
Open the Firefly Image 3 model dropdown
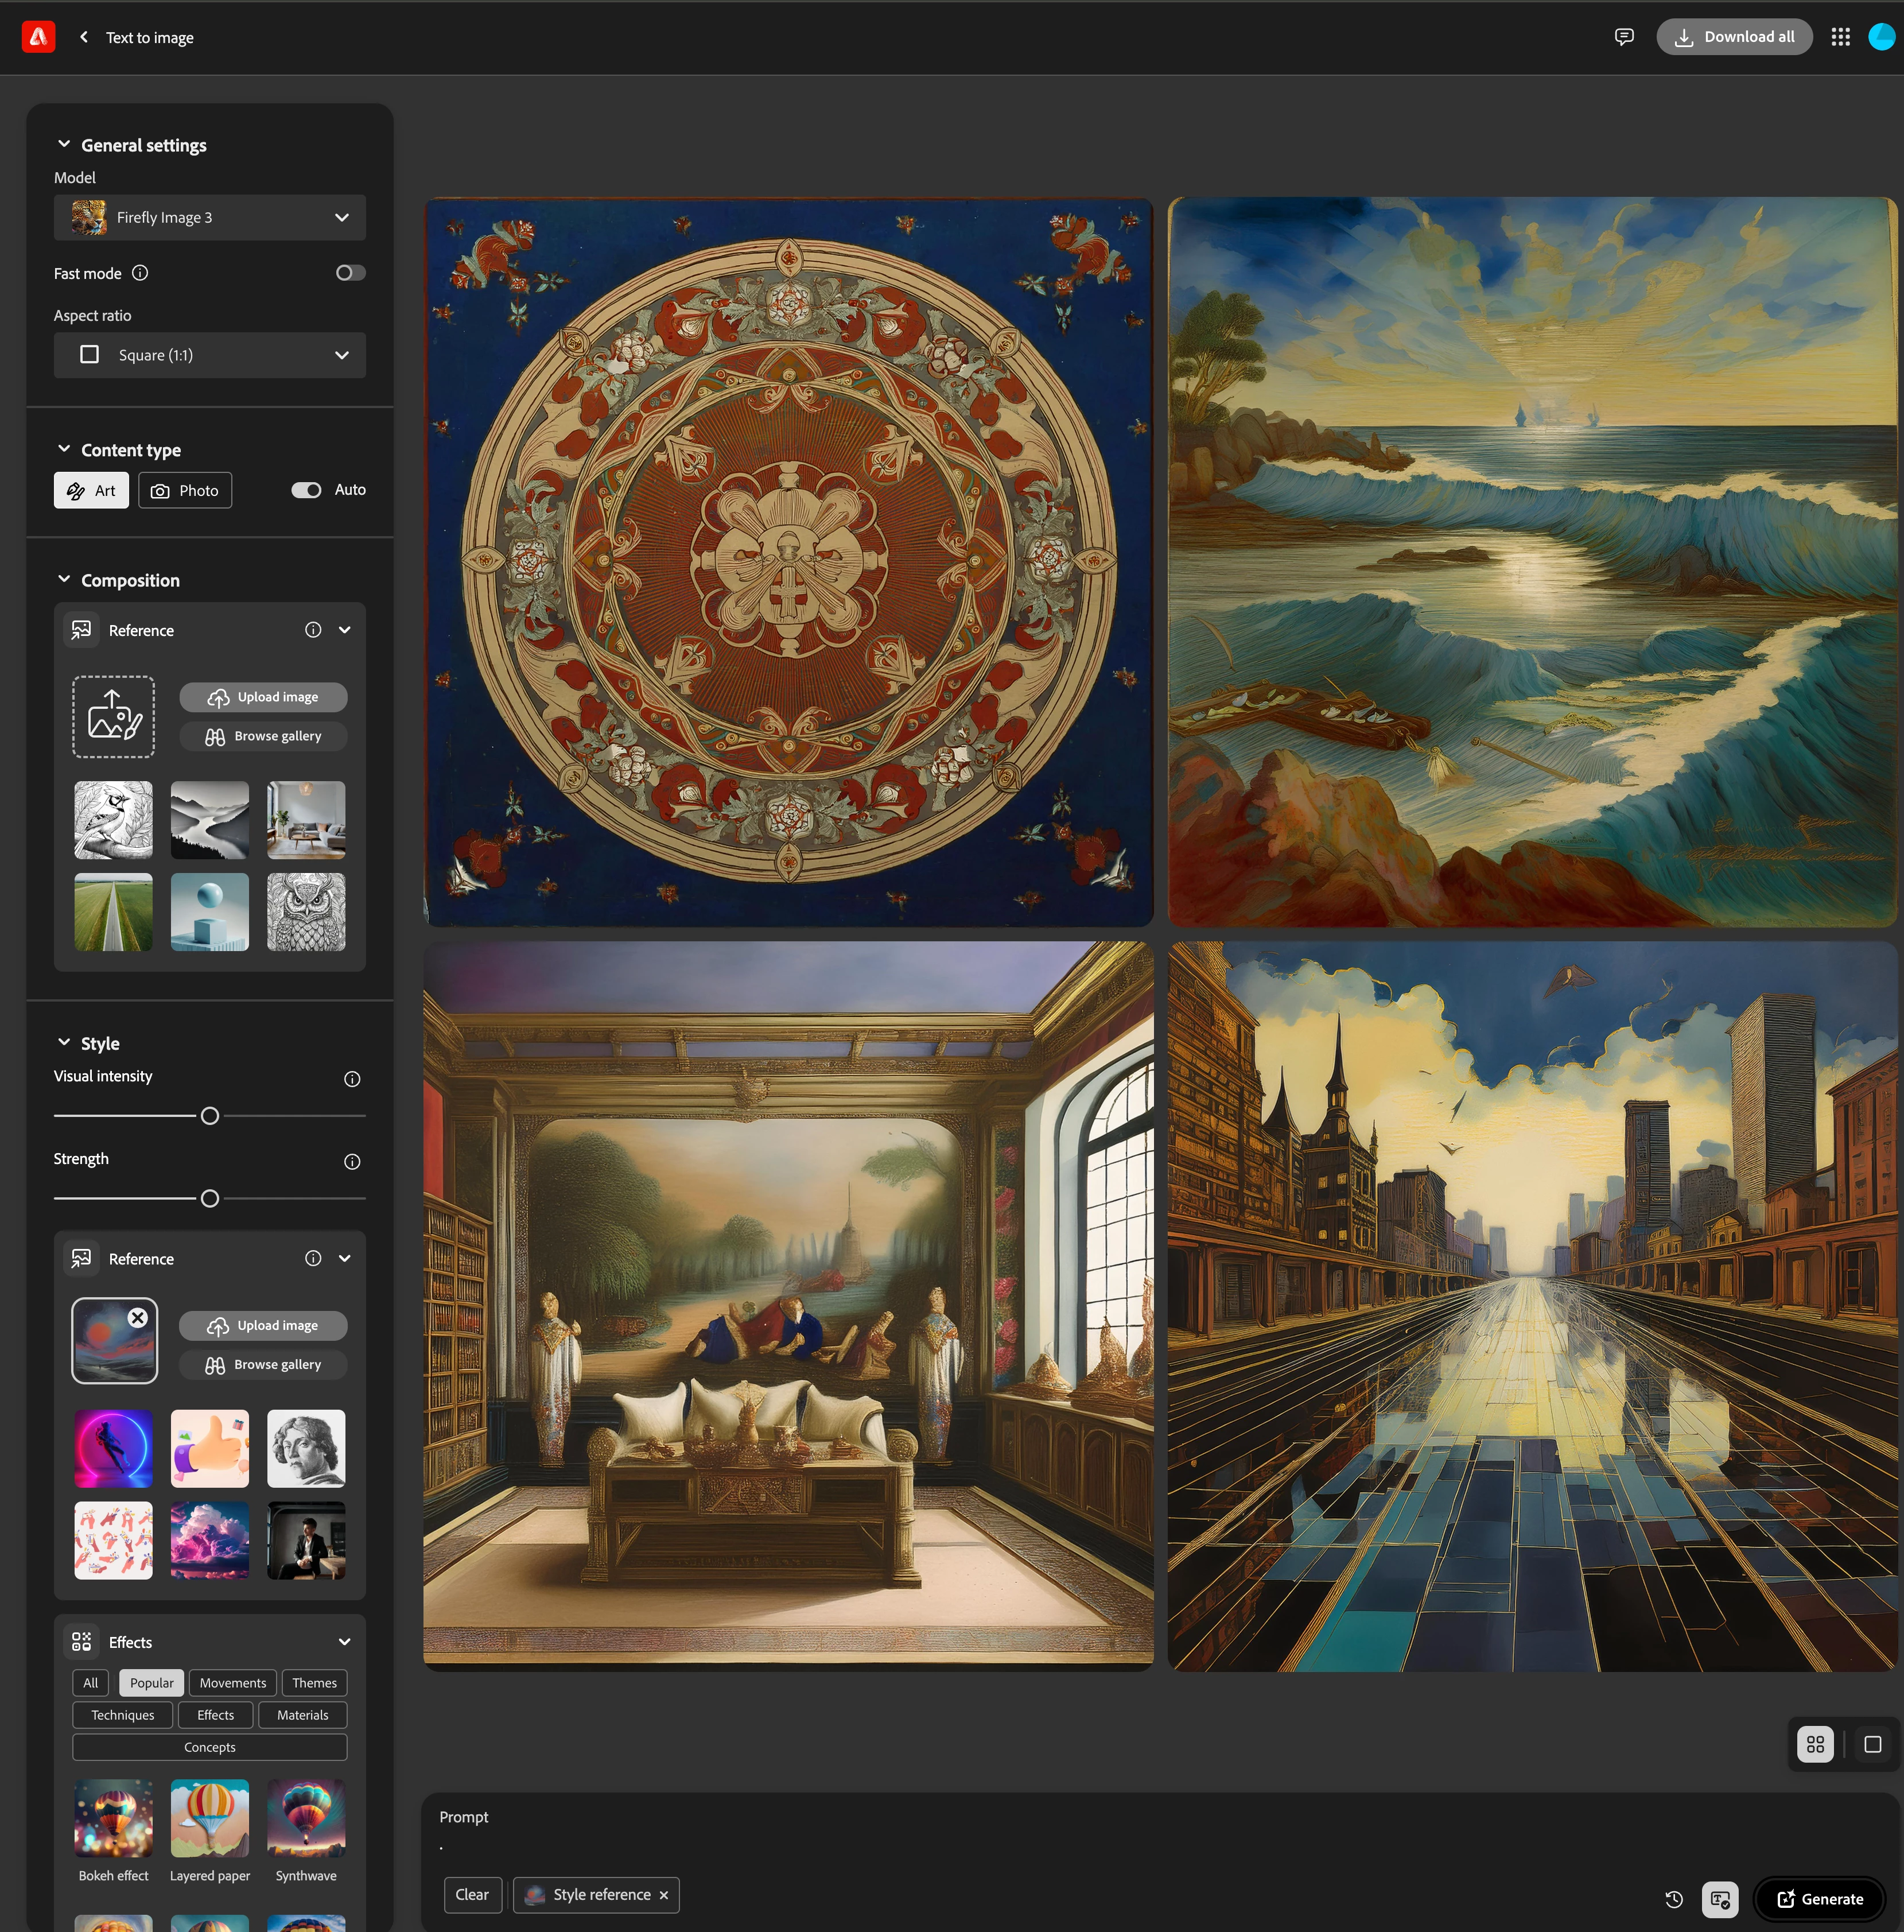(210, 218)
